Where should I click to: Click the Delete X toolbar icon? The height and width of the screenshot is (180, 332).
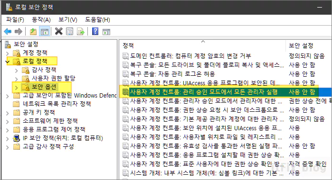click(58, 31)
